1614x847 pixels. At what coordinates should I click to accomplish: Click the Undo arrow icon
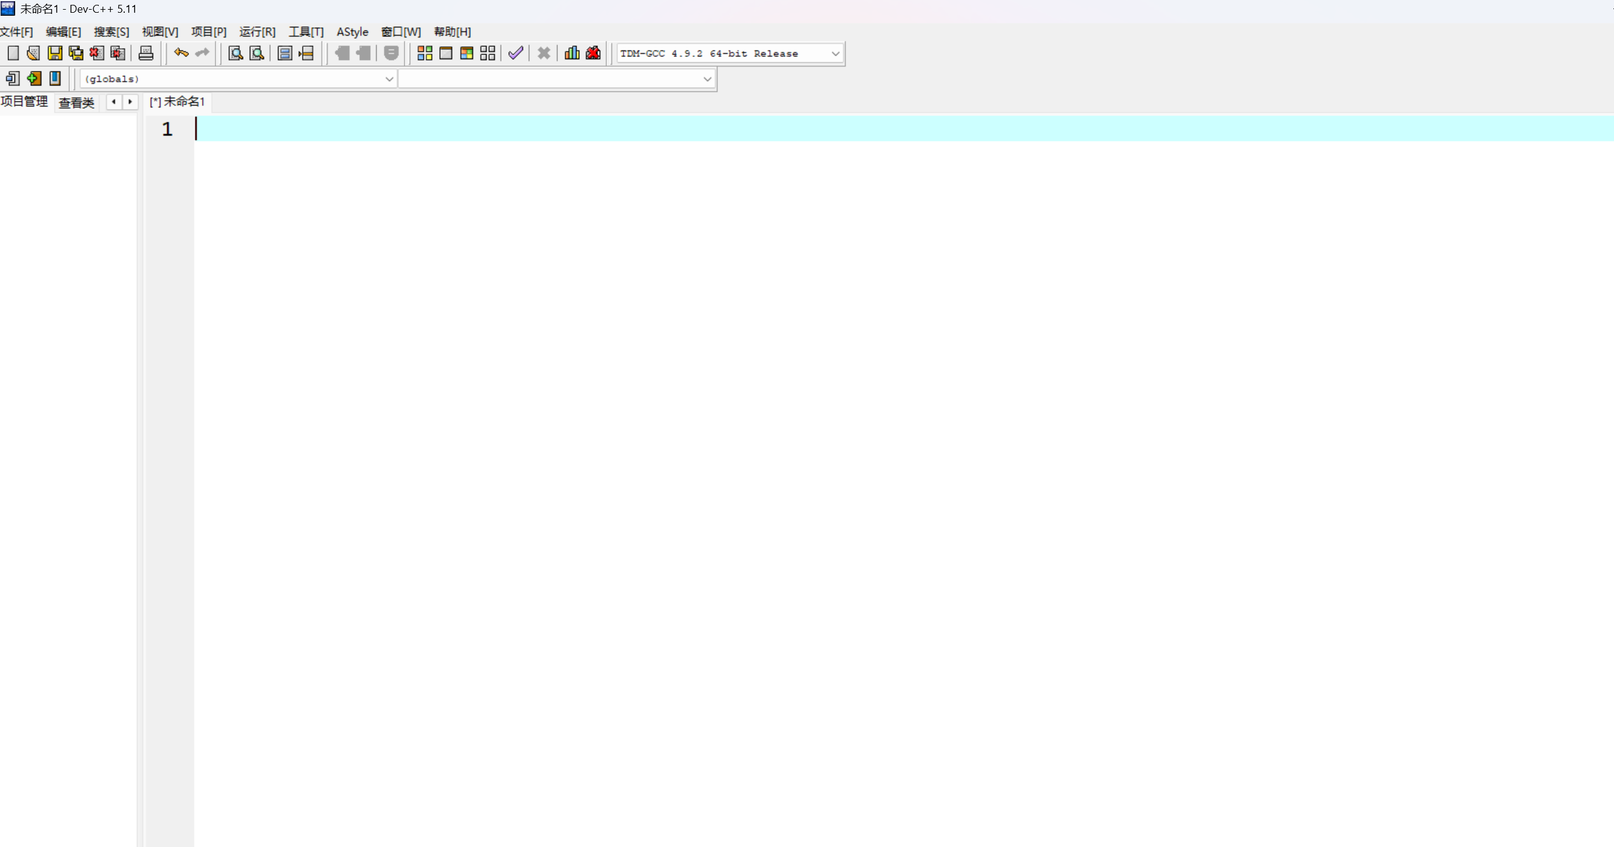point(181,53)
